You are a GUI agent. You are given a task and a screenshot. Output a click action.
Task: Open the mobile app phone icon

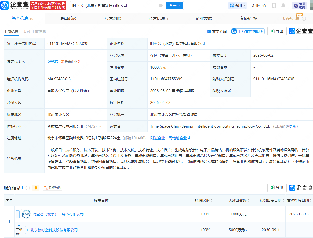274,5
